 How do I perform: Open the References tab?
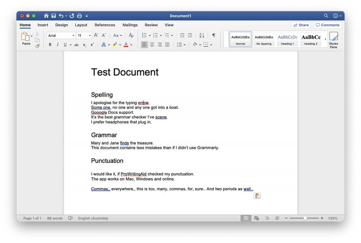[x=105, y=25]
